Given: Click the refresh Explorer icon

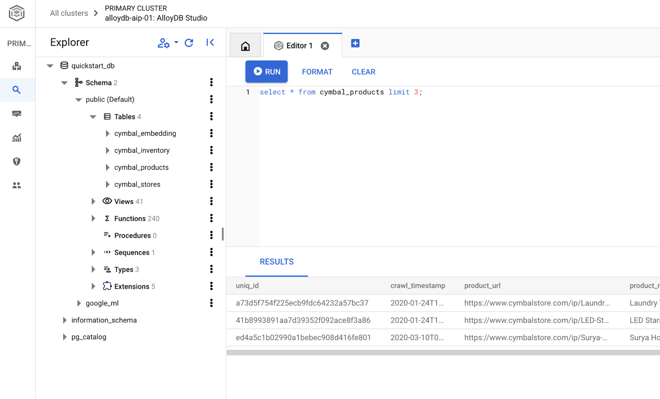Looking at the screenshot, I should pos(189,43).
